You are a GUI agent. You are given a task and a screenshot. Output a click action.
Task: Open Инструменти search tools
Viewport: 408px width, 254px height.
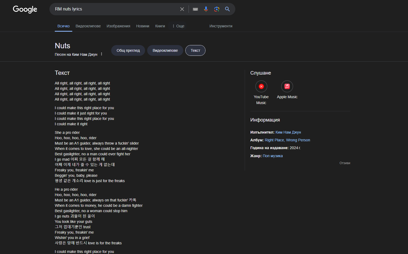pyautogui.click(x=221, y=26)
